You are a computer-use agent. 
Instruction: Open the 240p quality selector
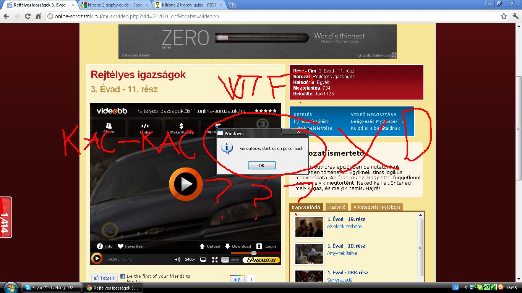[190, 259]
